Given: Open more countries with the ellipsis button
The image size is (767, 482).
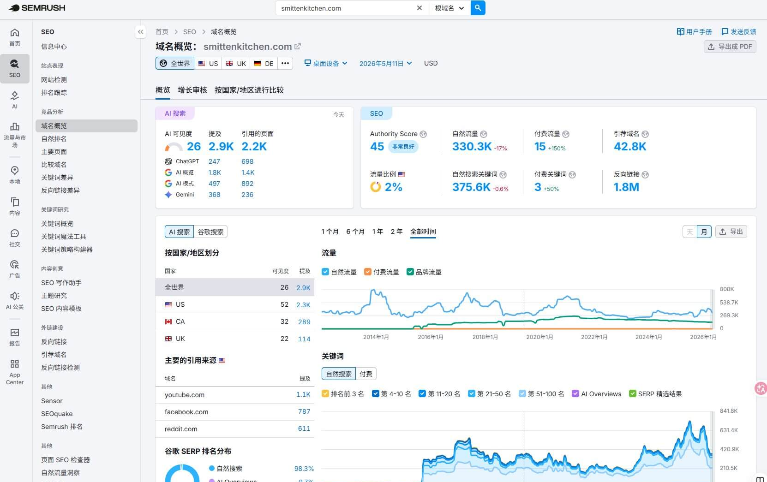Looking at the screenshot, I should [285, 63].
